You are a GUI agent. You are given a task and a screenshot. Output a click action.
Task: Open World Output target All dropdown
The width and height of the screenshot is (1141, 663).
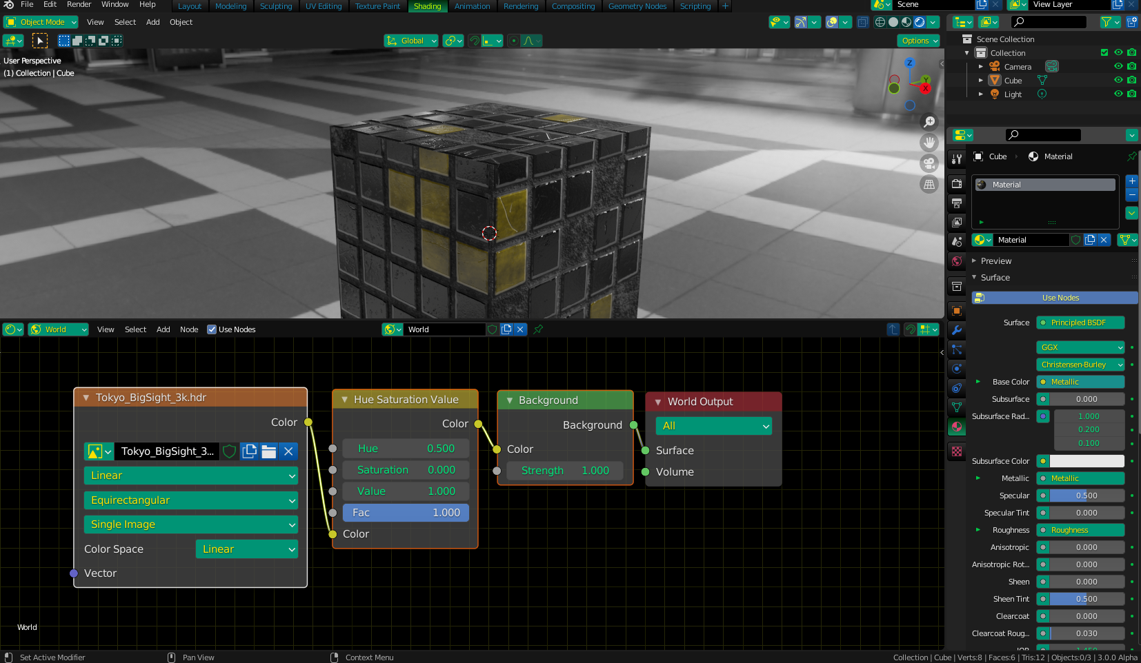click(713, 426)
